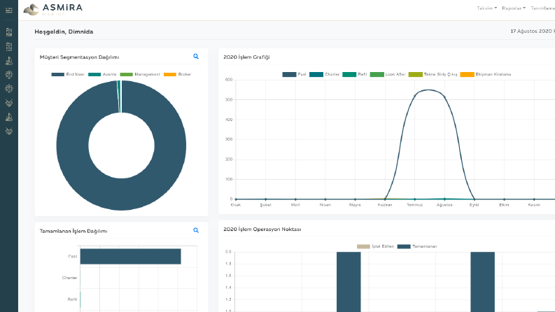
Task: Toggle Acente series in donut legend
Action: pos(102,74)
